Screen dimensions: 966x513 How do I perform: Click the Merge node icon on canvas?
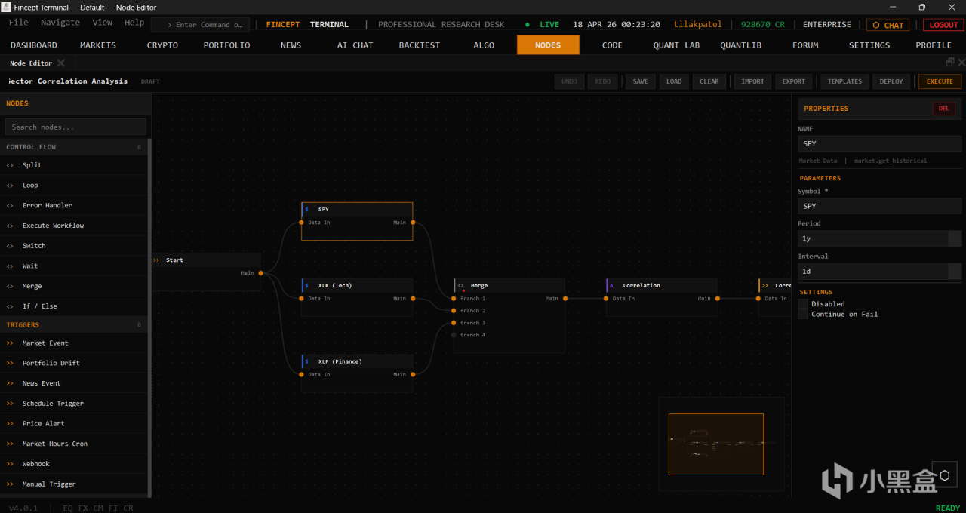(460, 286)
